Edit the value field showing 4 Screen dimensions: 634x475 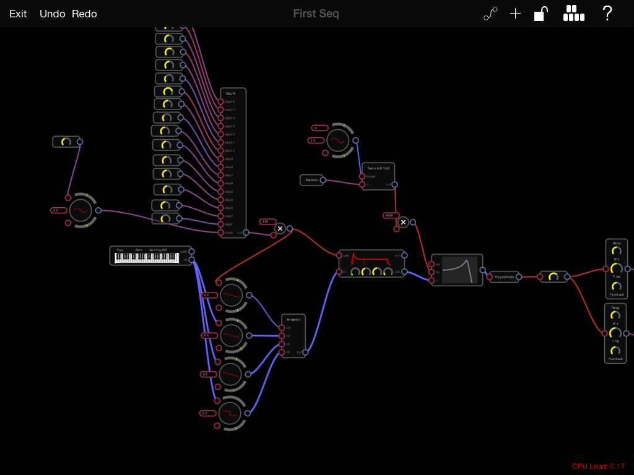tap(320, 128)
